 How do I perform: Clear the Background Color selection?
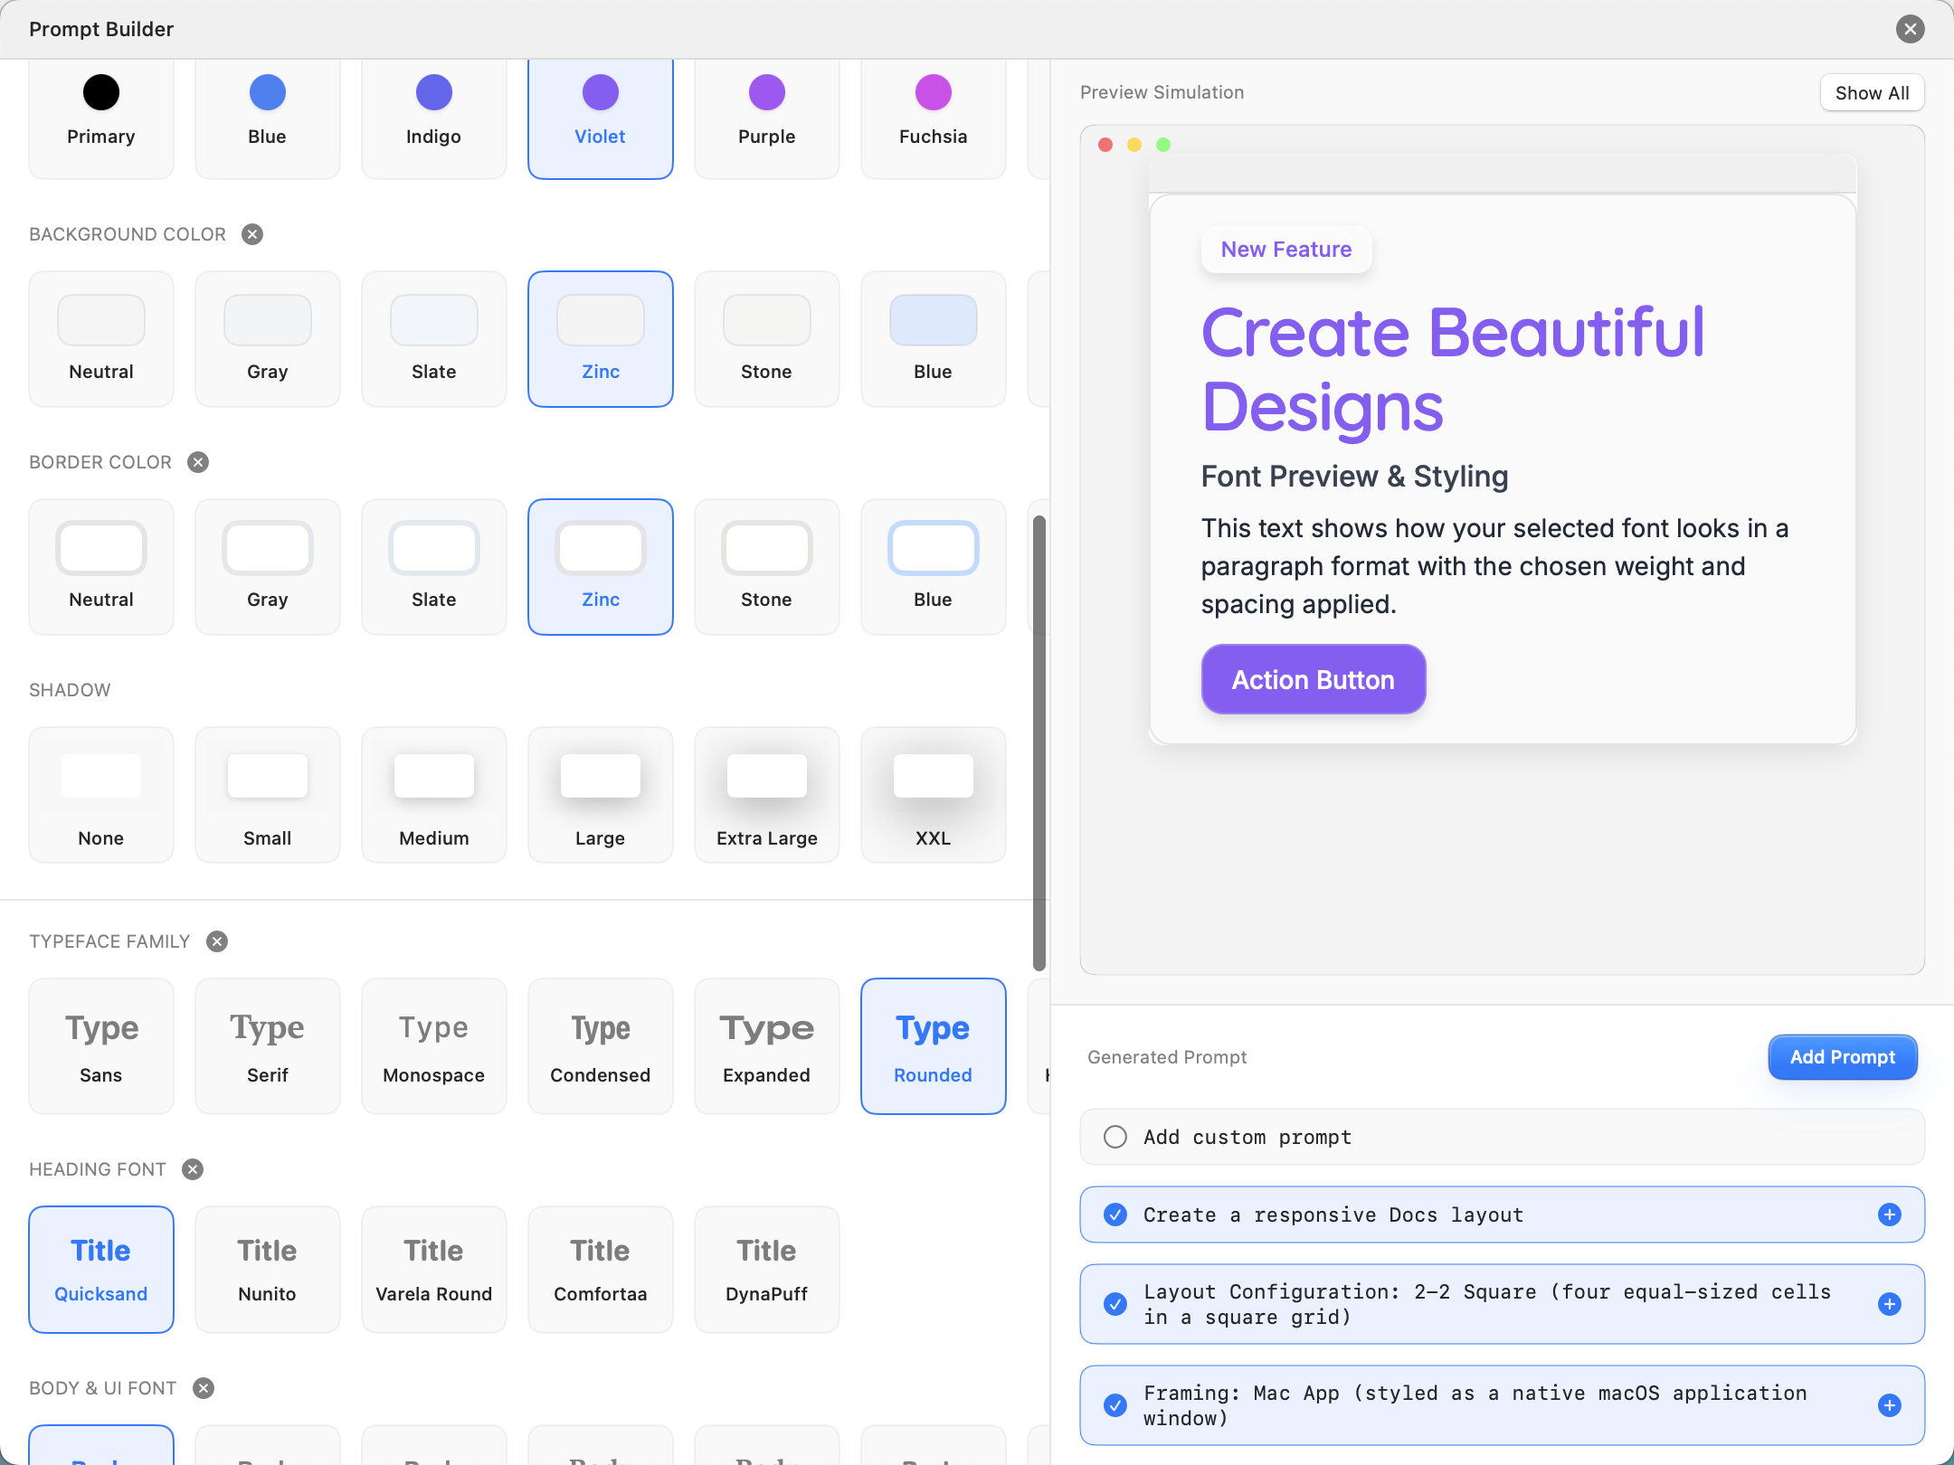(x=252, y=234)
